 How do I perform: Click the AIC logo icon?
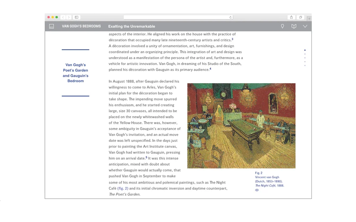tap(52, 26)
